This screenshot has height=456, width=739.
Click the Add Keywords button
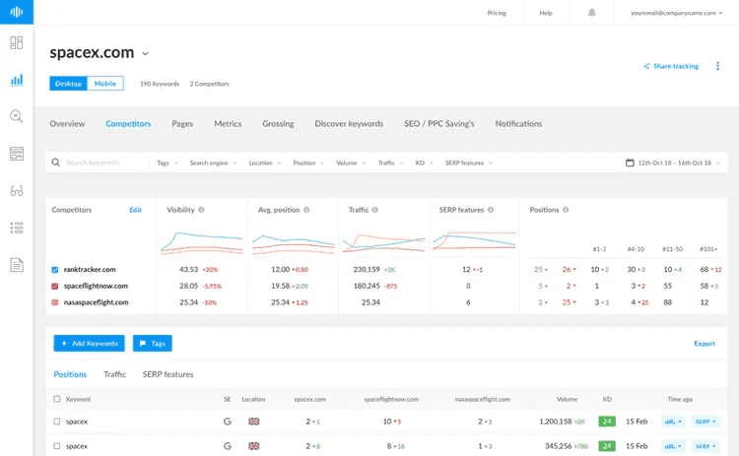89,344
